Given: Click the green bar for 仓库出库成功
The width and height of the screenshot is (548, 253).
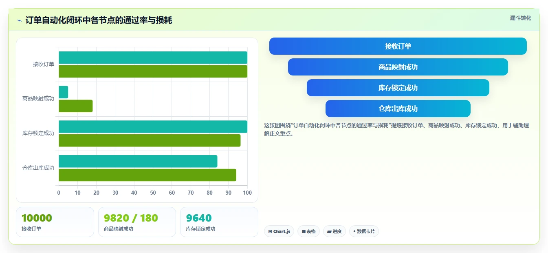Looking at the screenshot, I should tap(147, 175).
